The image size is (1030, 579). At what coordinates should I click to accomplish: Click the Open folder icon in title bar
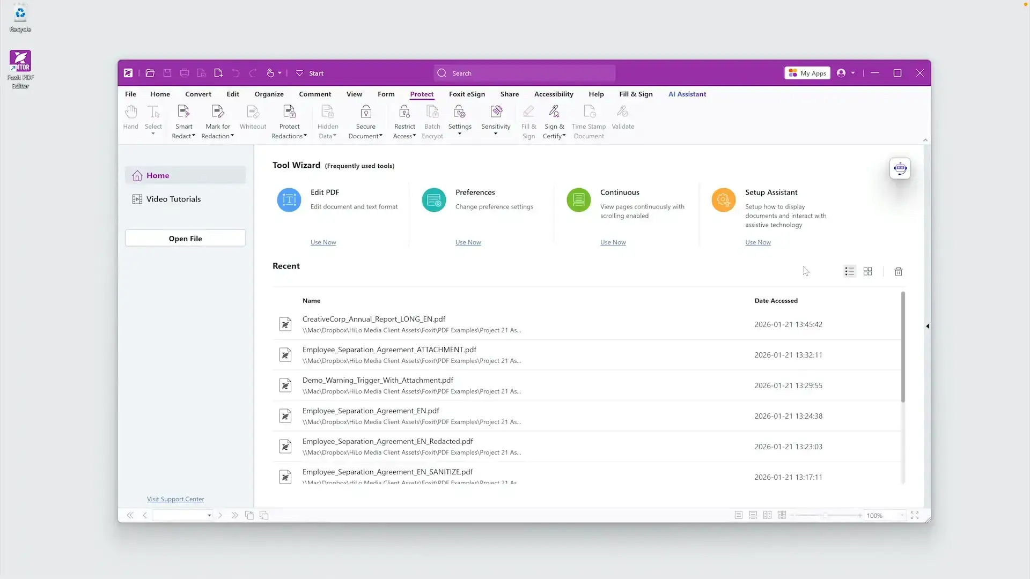(150, 73)
